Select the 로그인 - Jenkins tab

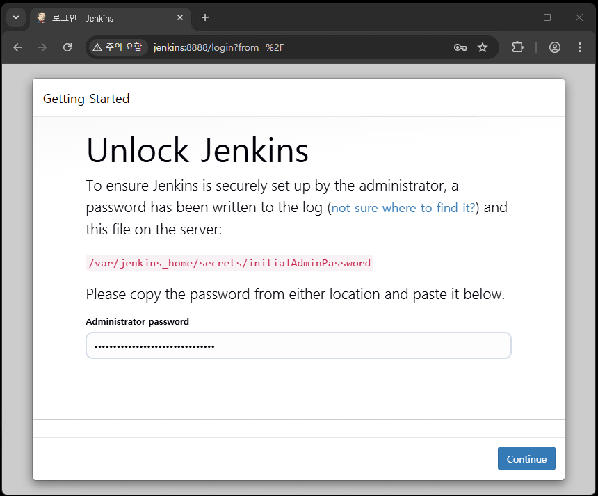[111, 18]
